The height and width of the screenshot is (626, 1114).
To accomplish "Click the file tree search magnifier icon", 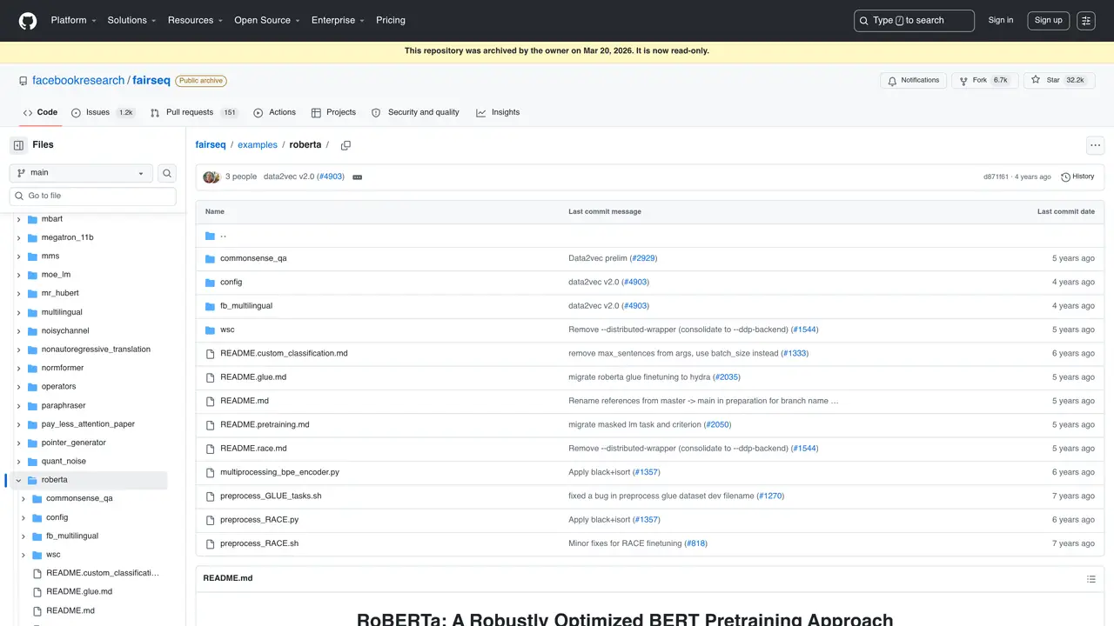I will 167,173.
